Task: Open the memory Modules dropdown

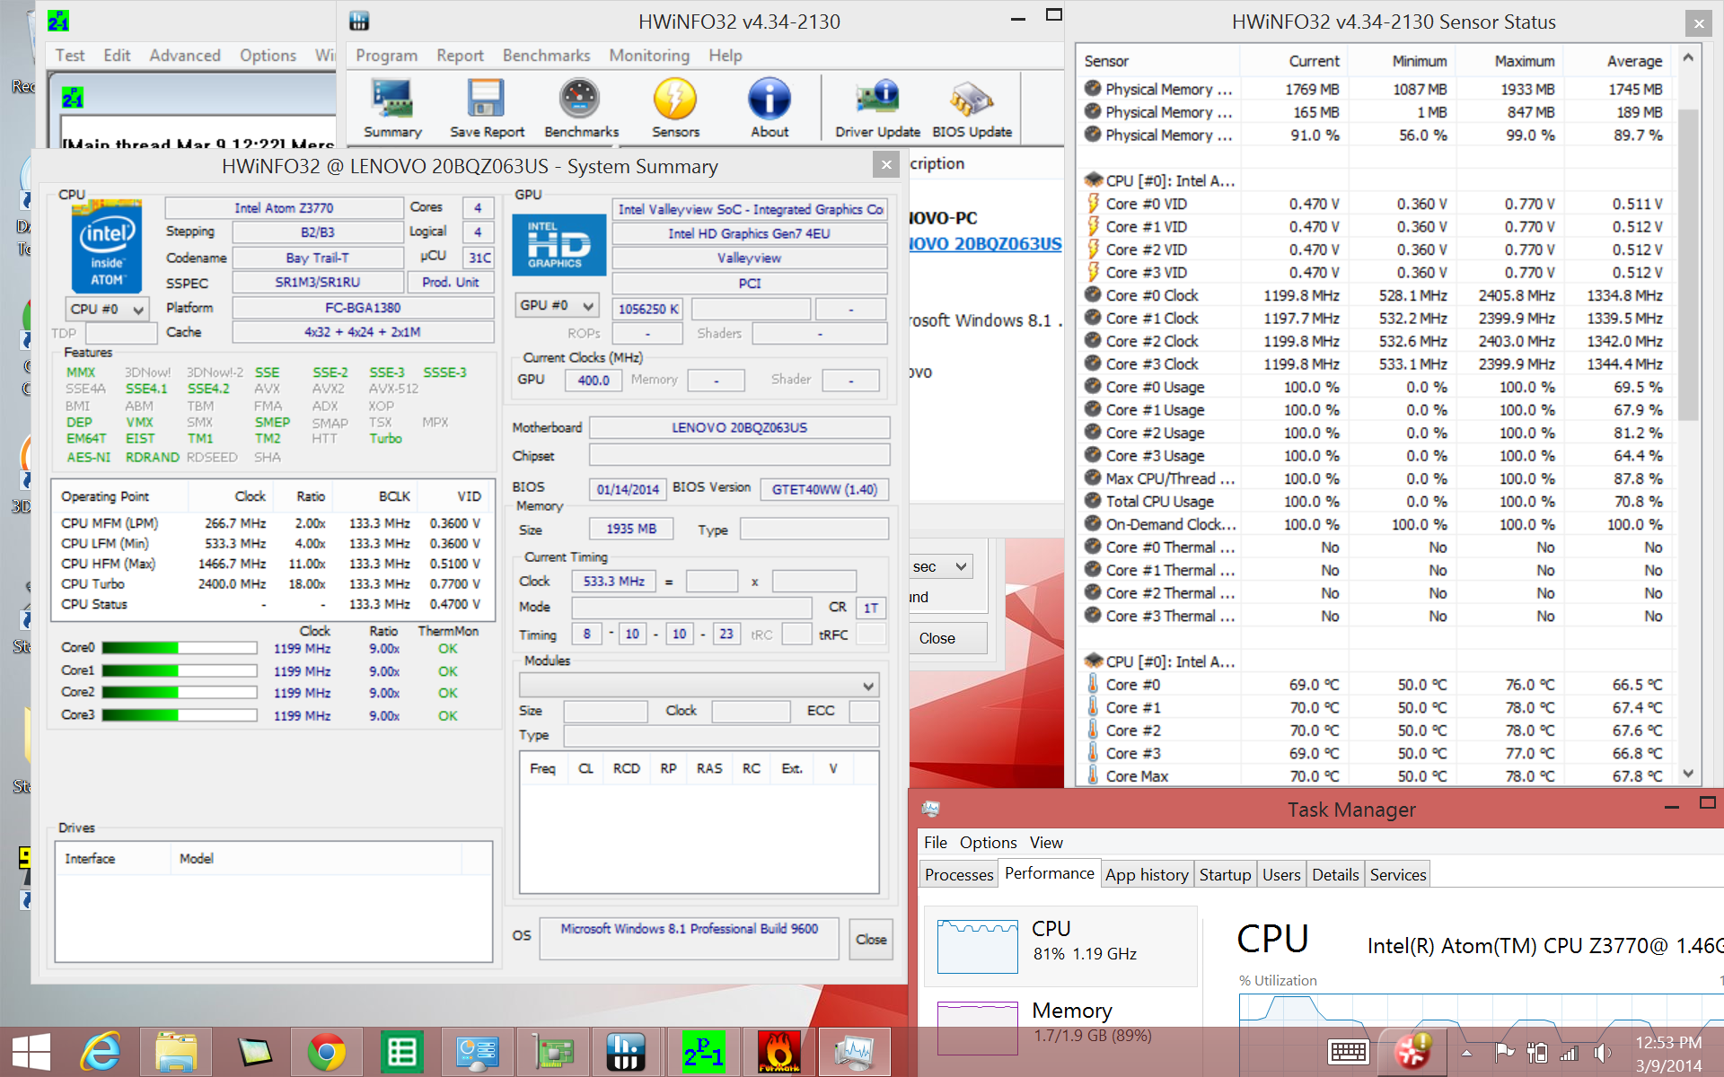Action: 699,686
